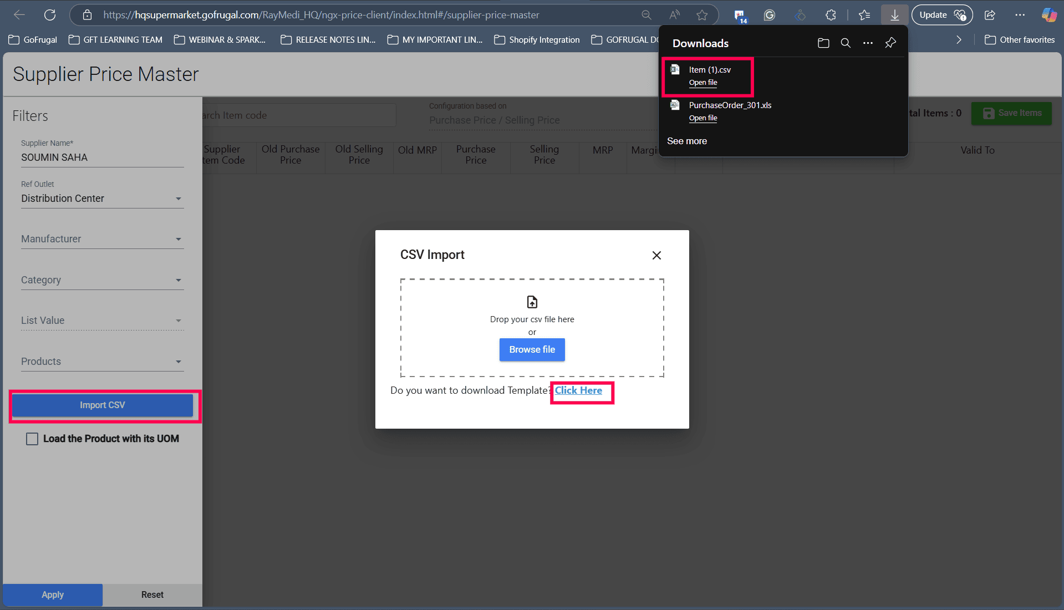Show more bookmarks with the chevron

point(959,40)
